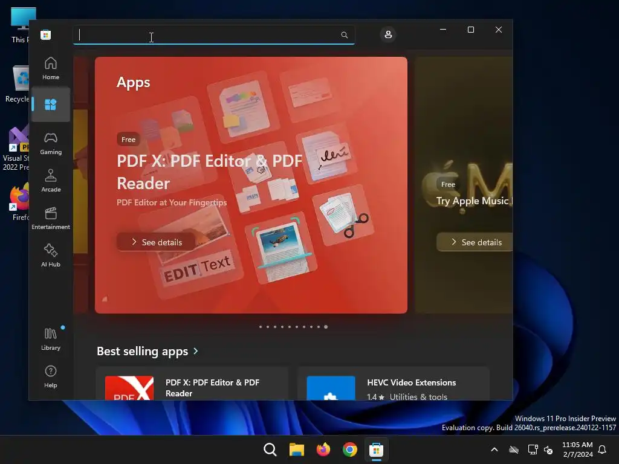Open HEVC Video Extensions app card
The height and width of the screenshot is (464, 619).
[394, 383]
